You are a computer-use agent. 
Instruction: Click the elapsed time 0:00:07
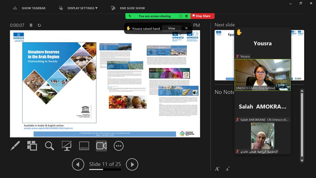(x=17, y=25)
